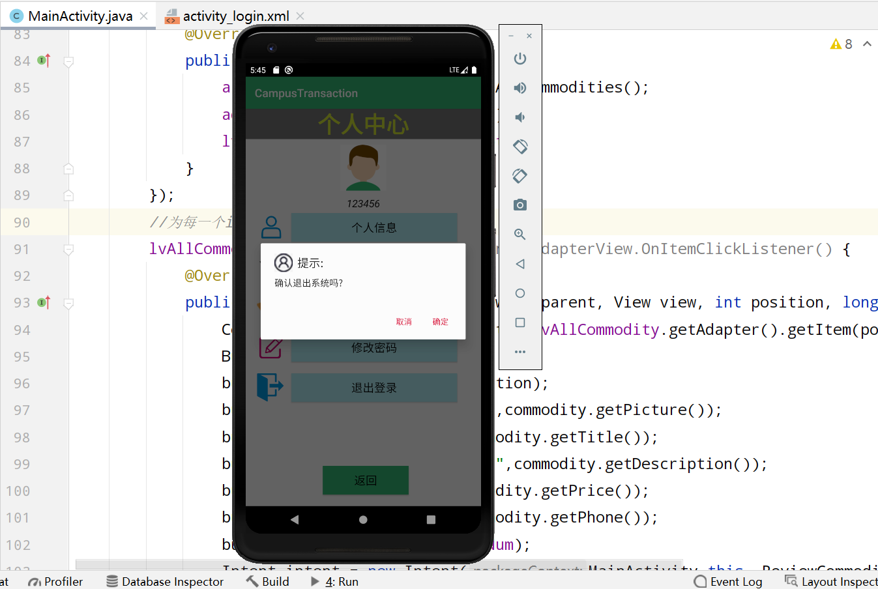Click the 个人中心 title text
Viewport: 878px width, 589px height.
point(363,124)
